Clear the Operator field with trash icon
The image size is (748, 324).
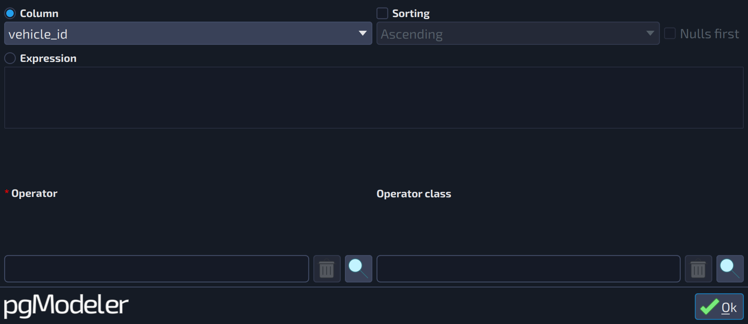(327, 269)
